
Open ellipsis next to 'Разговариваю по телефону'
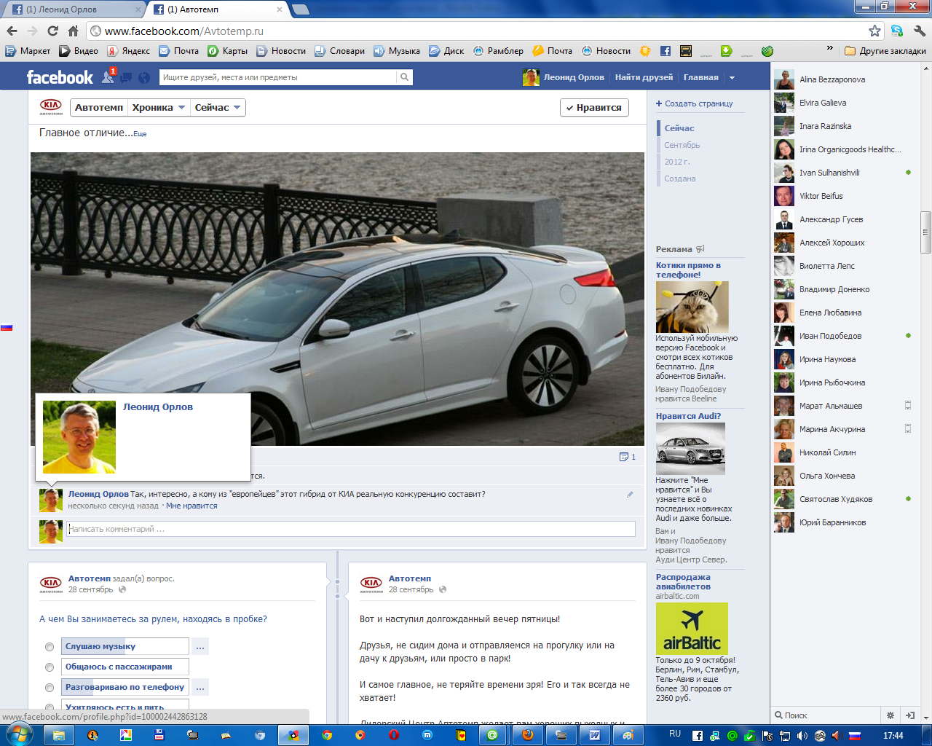(x=200, y=688)
